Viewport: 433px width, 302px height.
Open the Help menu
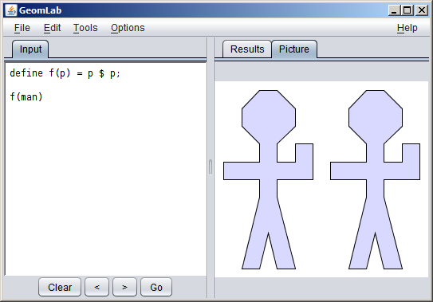[407, 28]
